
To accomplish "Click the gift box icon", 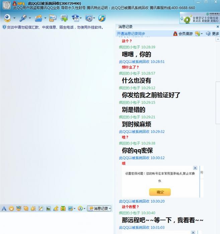I will [x=63, y=208].
